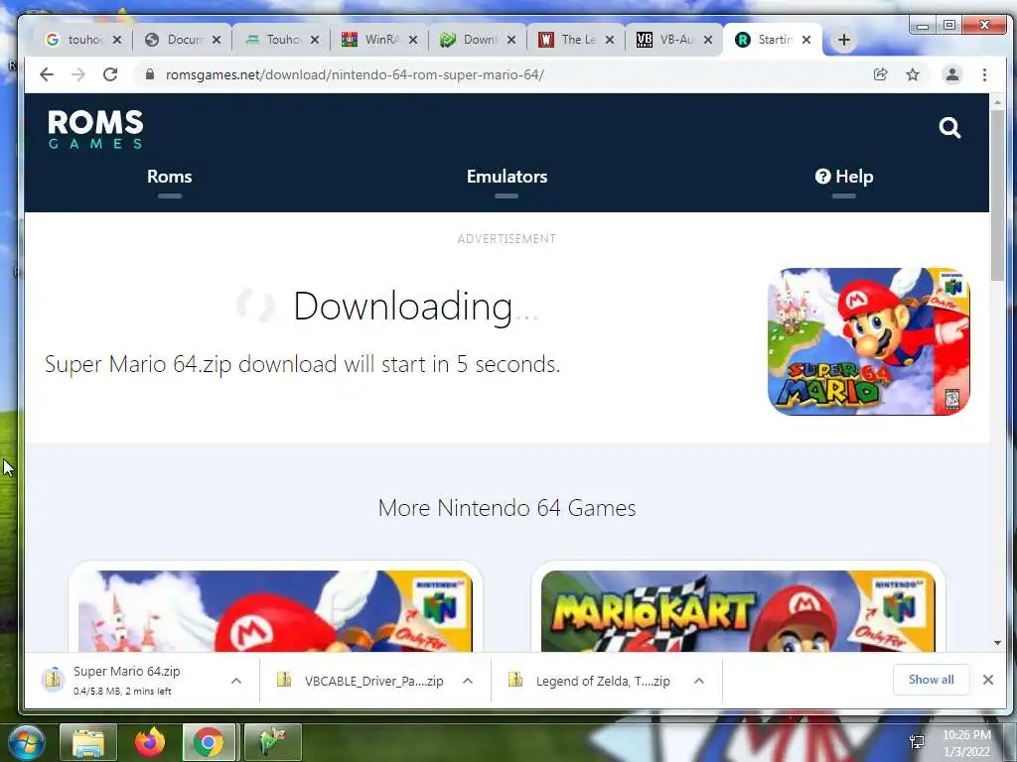Close the touhou Google tab
The height and width of the screenshot is (762, 1017).
pyautogui.click(x=117, y=40)
